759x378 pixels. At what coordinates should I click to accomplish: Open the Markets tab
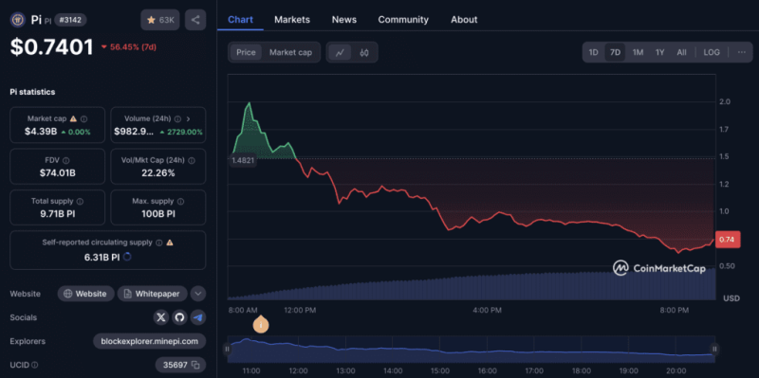pyautogui.click(x=292, y=20)
